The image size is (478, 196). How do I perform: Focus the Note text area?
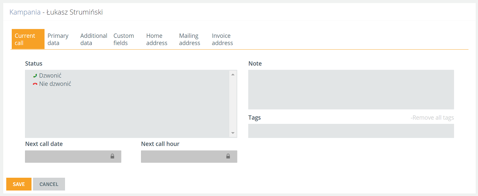click(x=351, y=90)
